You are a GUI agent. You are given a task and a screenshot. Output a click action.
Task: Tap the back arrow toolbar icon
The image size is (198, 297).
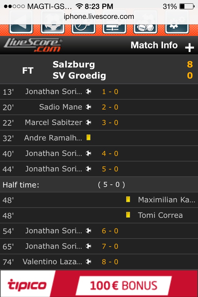coord(21,27)
